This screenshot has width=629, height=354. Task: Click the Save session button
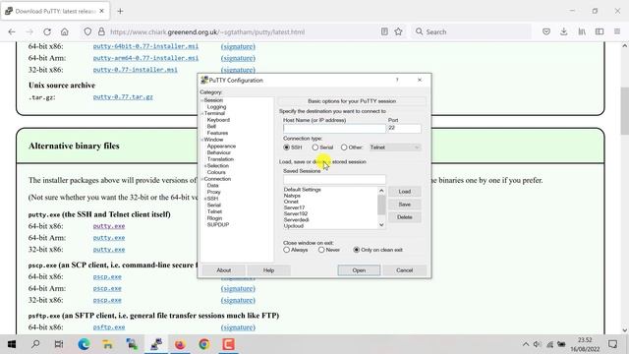pyautogui.click(x=404, y=205)
